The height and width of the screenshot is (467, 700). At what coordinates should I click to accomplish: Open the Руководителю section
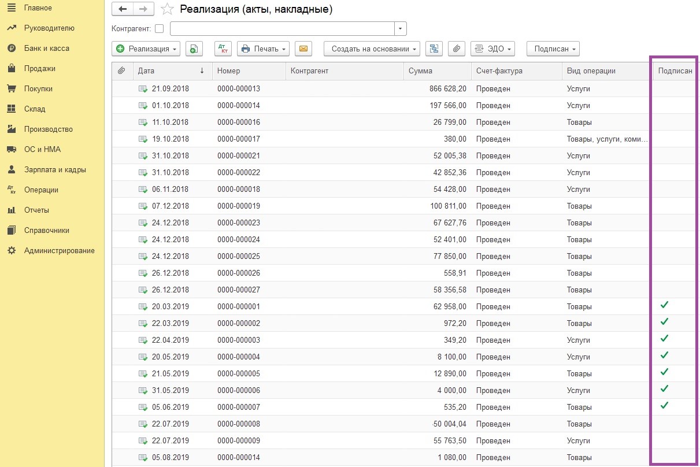pos(49,28)
